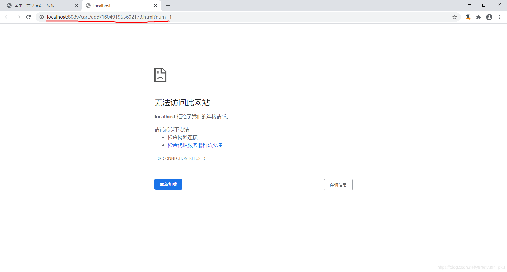Viewport: 507px width, 272px height.
Task: Minimize the Chrome window
Action: click(469, 5)
